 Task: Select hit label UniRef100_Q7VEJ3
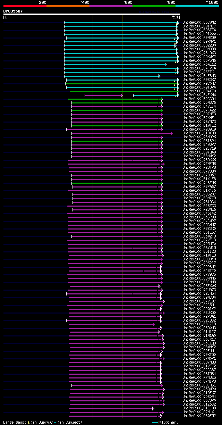(x=199, y=240)
